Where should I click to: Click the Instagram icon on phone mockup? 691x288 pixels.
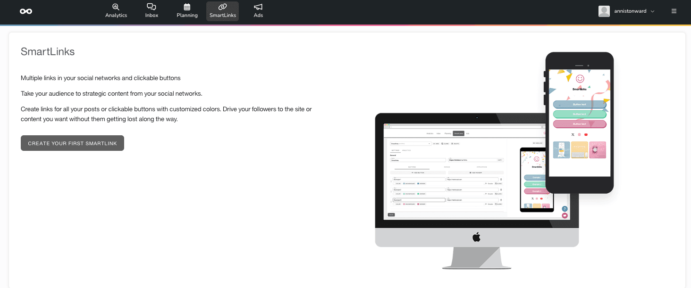tap(579, 134)
